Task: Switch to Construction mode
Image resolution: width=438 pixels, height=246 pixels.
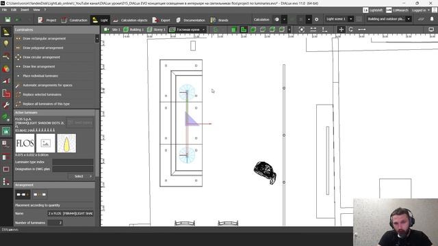Action: 75,20
